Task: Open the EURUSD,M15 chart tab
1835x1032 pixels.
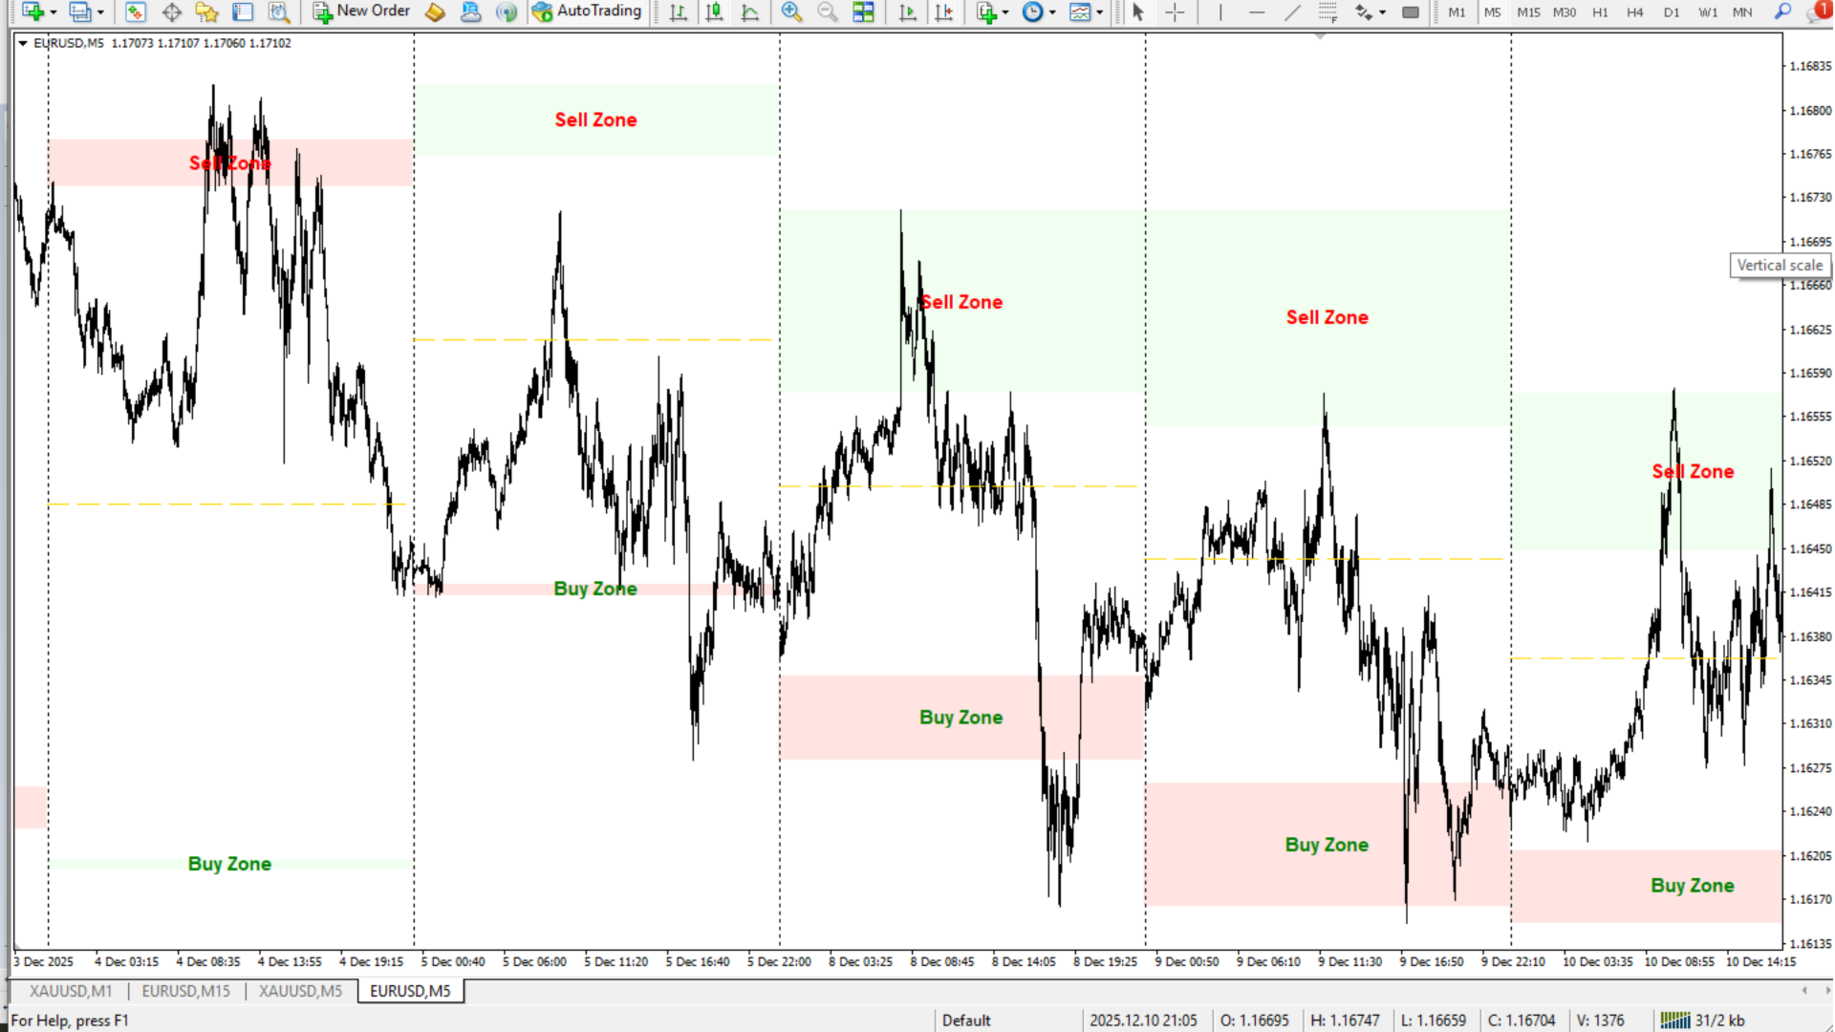Action: point(185,991)
